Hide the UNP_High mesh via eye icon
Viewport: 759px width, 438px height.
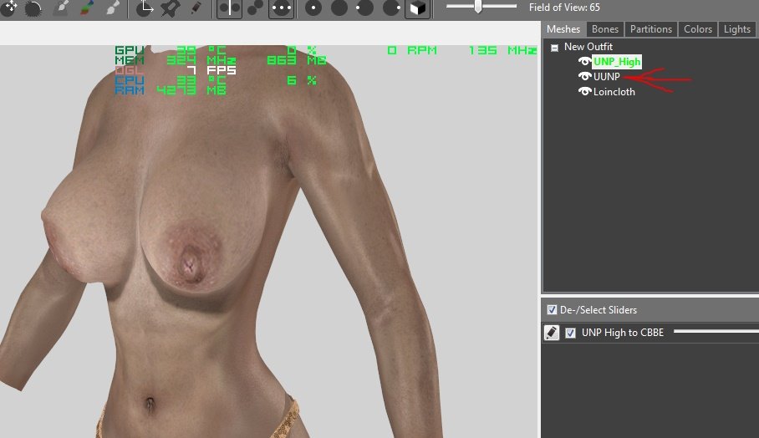tap(585, 62)
